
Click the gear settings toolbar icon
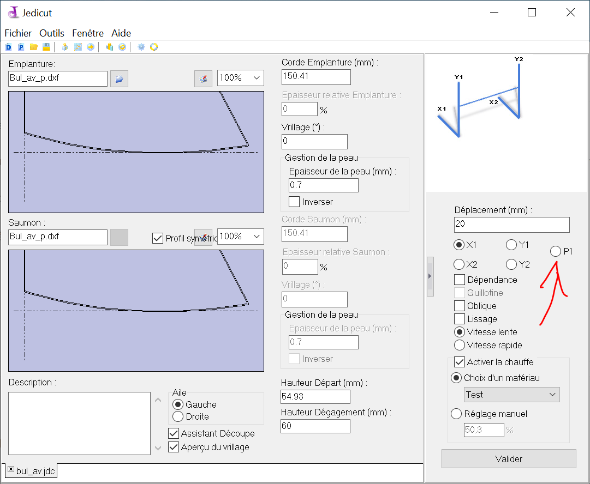click(x=141, y=47)
